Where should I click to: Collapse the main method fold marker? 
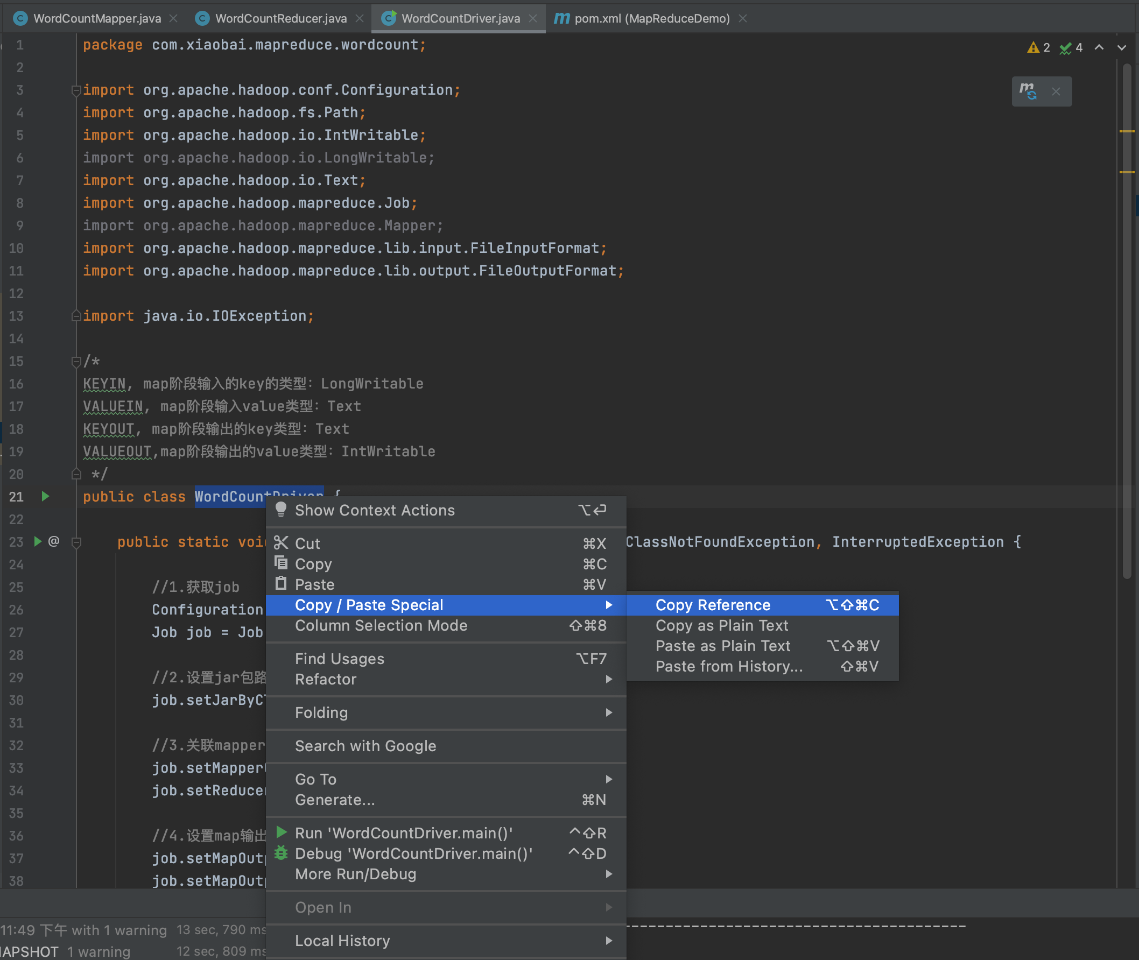point(76,542)
